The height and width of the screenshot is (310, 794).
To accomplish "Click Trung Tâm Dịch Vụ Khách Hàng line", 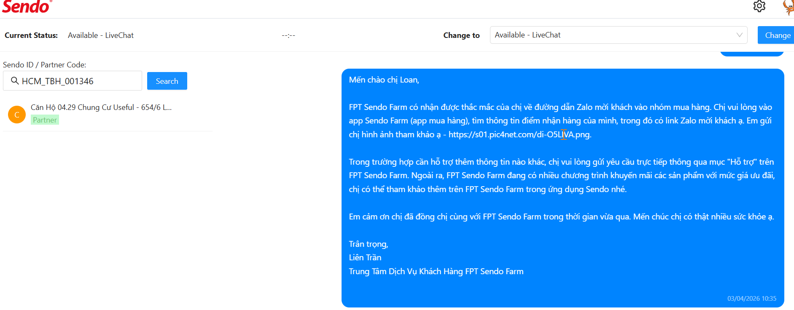I will [436, 271].
